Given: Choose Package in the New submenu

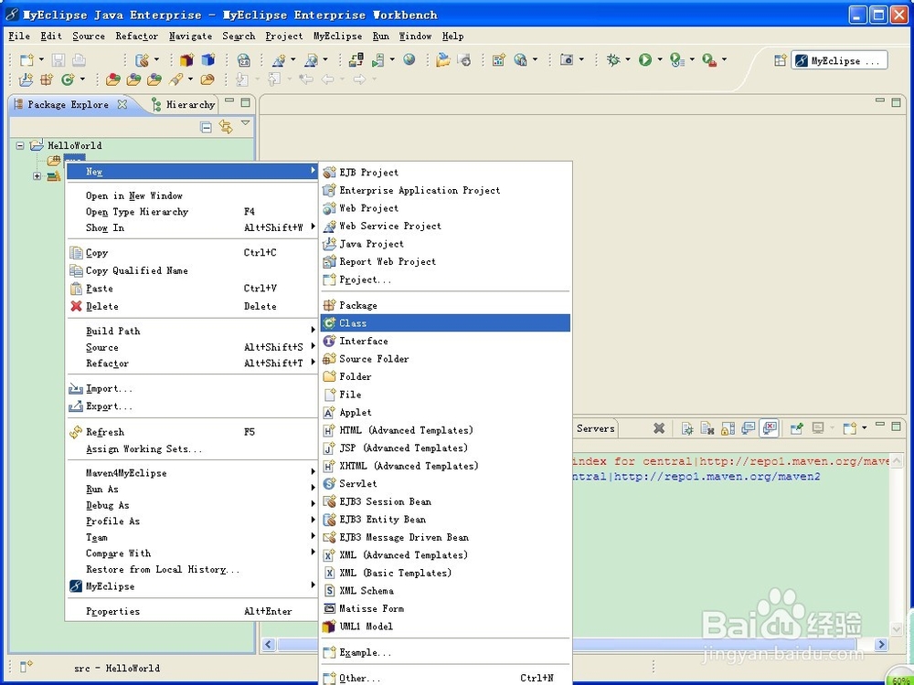Looking at the screenshot, I should [445, 305].
